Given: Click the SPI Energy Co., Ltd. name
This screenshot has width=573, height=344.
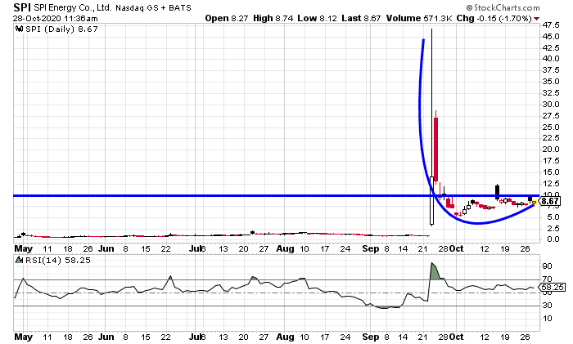Looking at the screenshot, I should [x=73, y=7].
